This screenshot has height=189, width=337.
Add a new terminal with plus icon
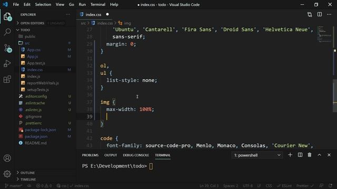(x=290, y=155)
